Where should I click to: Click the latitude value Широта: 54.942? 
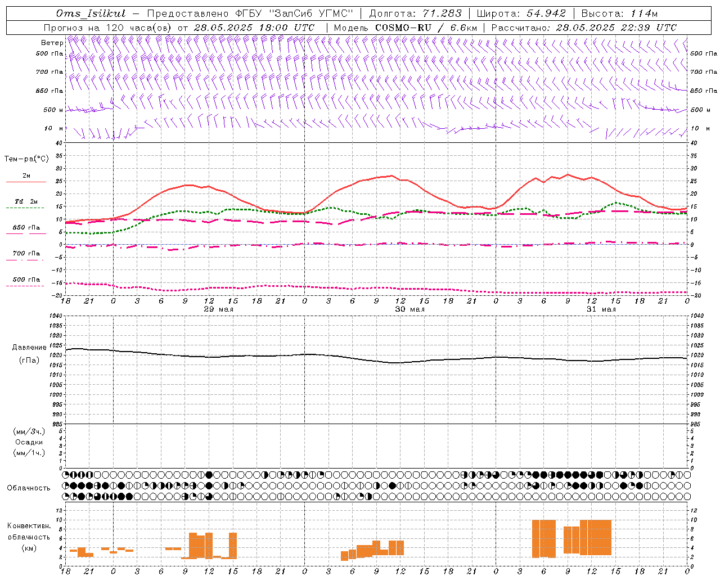pos(521,13)
